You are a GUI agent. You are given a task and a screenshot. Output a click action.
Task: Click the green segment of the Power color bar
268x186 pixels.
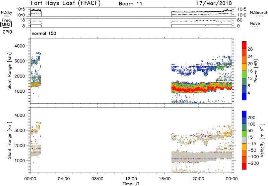(244, 74)
